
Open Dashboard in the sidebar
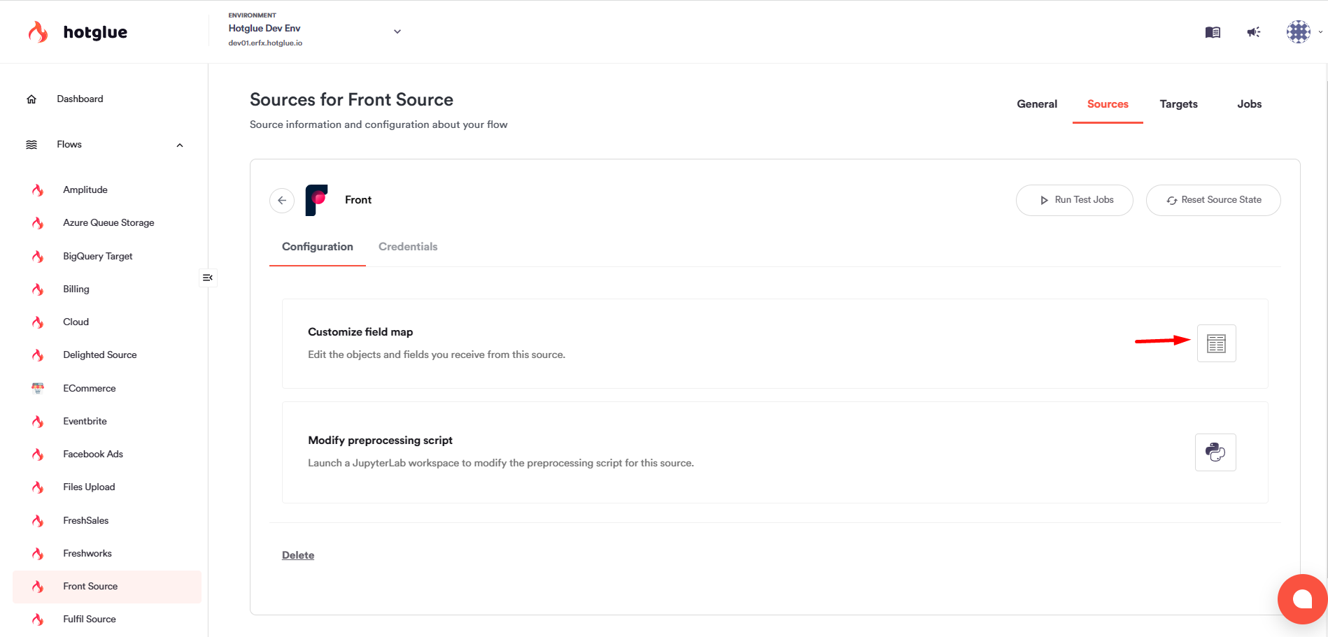[x=80, y=99]
